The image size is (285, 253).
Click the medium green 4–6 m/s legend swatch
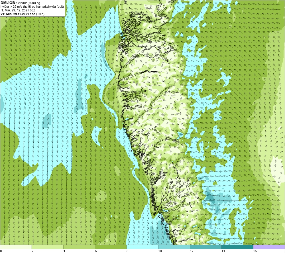pyautogui.click(x=79, y=247)
